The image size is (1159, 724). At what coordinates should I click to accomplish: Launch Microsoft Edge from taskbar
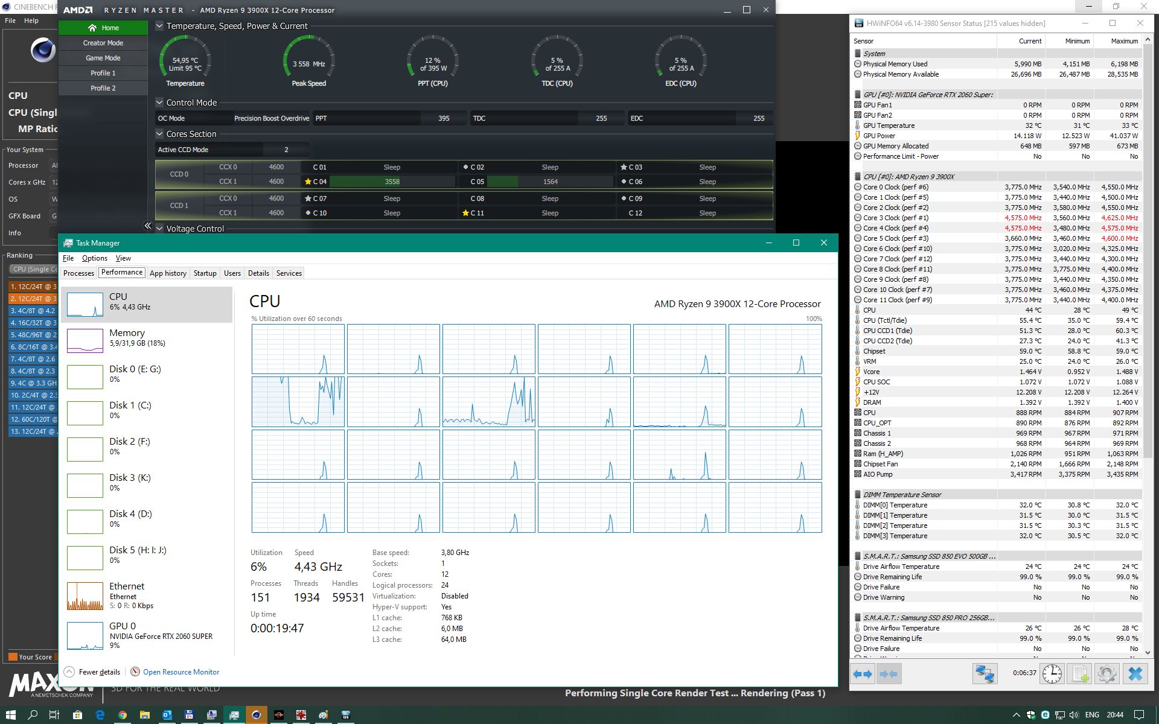pos(100,715)
